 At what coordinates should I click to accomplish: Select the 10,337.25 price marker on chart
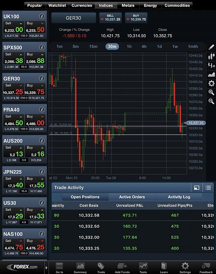click(x=195, y=123)
